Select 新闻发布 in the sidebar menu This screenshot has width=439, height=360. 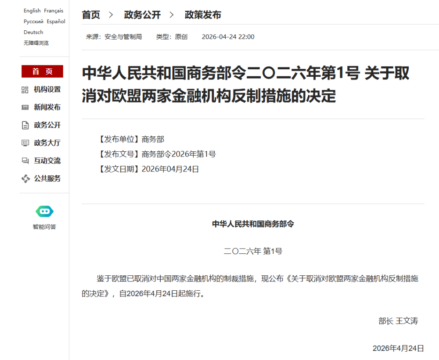pos(47,107)
